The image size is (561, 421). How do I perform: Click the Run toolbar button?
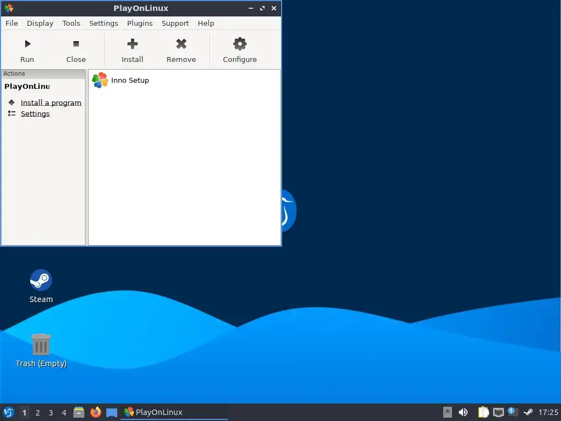(x=27, y=50)
